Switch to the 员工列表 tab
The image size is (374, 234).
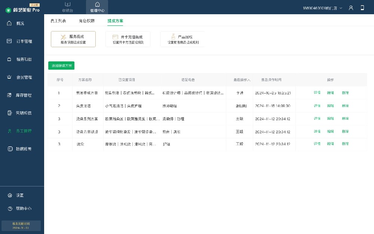pos(58,21)
